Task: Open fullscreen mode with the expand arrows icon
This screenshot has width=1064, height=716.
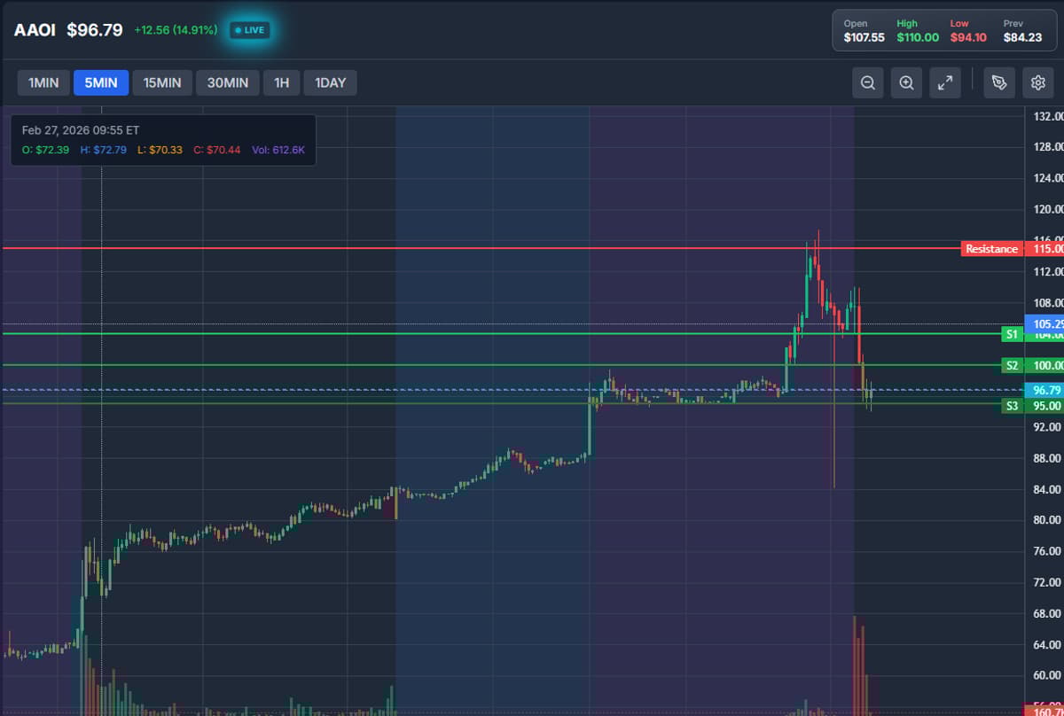Action: click(x=945, y=82)
